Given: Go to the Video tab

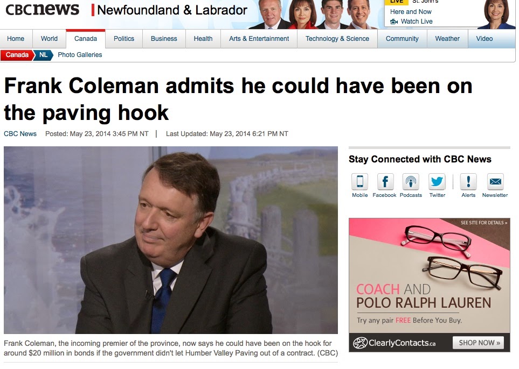Looking at the screenshot, I should tap(485, 39).
